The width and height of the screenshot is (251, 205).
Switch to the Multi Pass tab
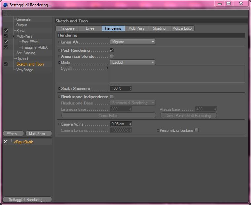(x=136, y=28)
